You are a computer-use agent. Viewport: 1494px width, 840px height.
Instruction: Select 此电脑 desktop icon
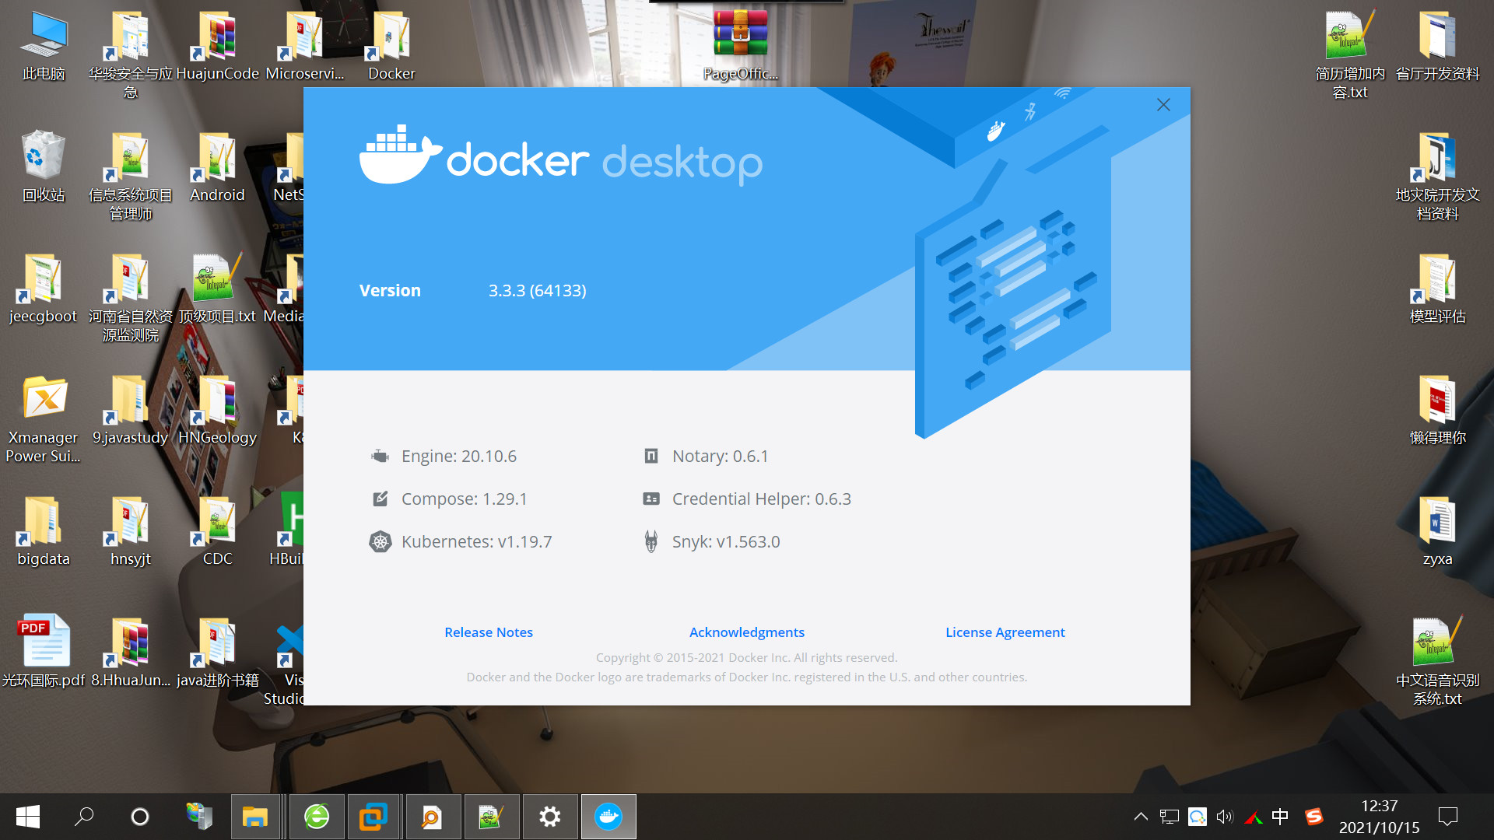tap(44, 47)
